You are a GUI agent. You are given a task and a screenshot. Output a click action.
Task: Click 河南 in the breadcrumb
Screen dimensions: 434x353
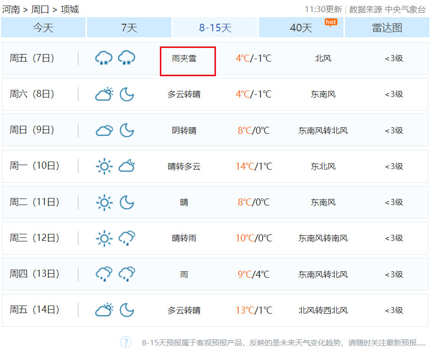pos(12,10)
